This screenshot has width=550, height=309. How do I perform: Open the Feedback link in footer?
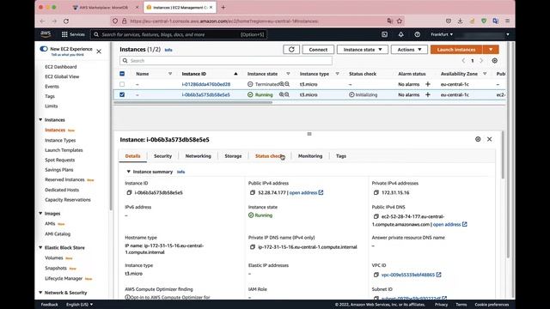pos(50,305)
